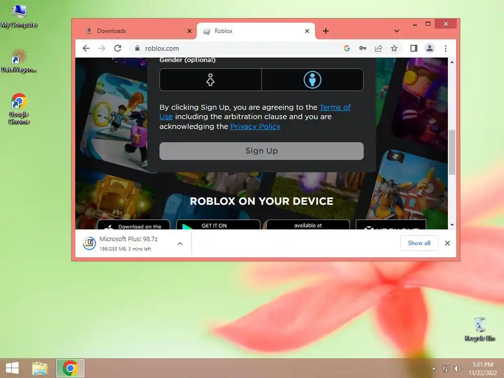
Task: Open a new tab with plus button
Action: pos(326,31)
